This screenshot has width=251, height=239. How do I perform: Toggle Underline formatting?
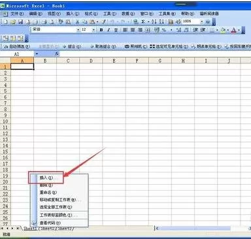coord(116,30)
